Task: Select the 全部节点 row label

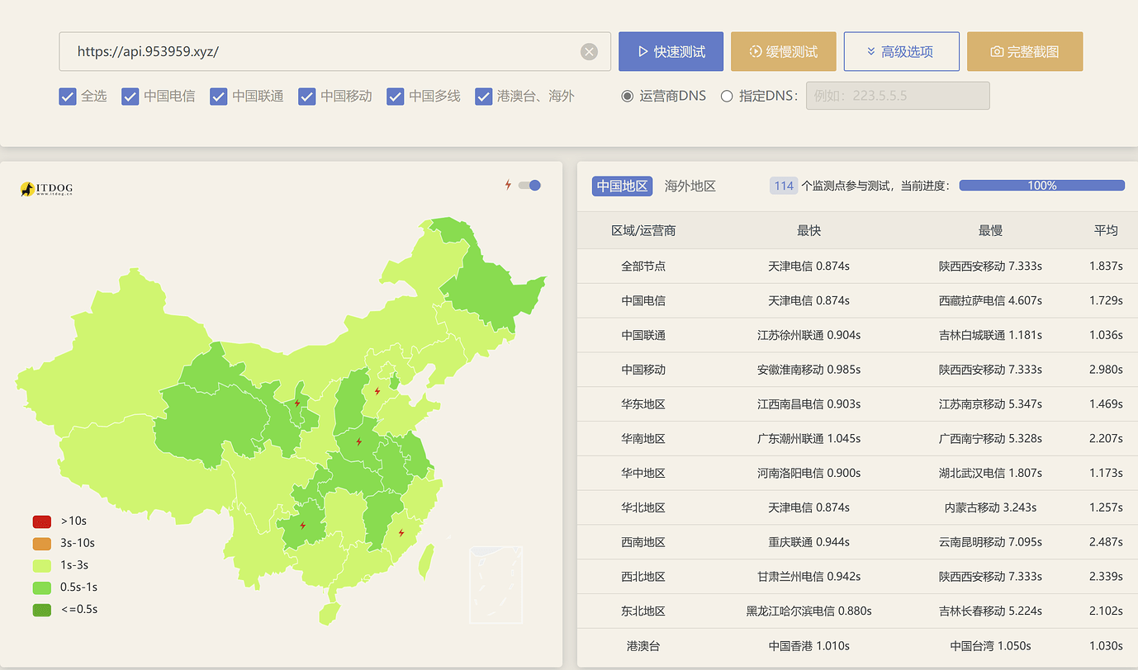Action: click(x=643, y=266)
